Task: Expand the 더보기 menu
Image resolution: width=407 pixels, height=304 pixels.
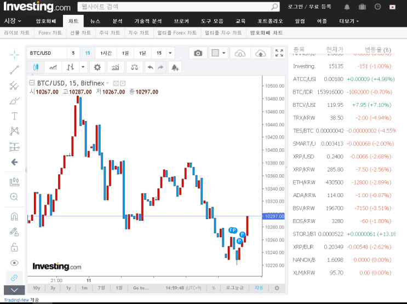Action: click(x=349, y=21)
